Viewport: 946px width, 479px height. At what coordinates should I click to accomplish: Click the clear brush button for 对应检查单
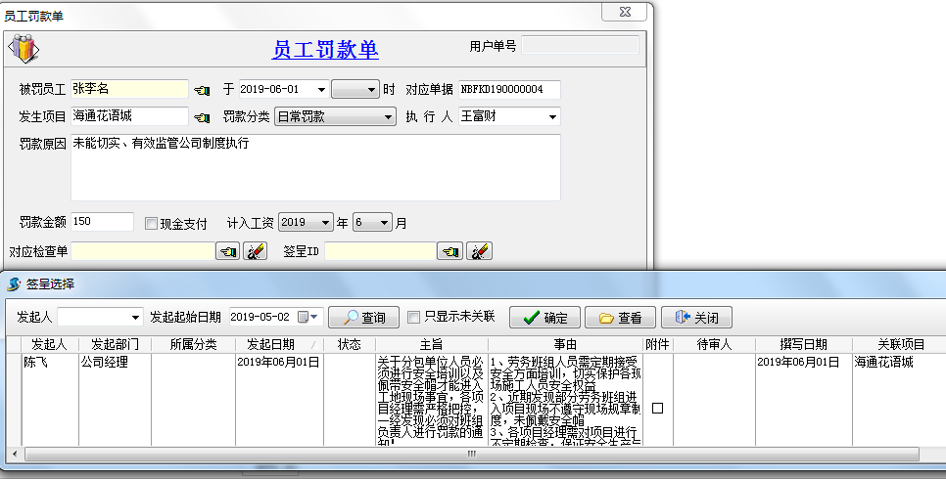pos(256,251)
